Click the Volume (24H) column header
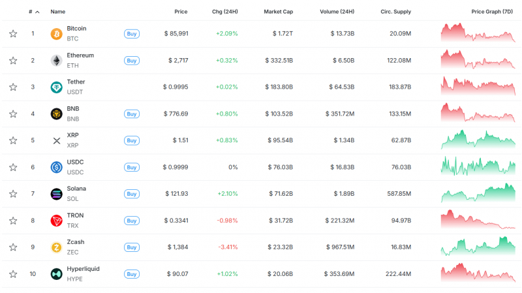The width and height of the screenshot is (522, 293). point(337,12)
